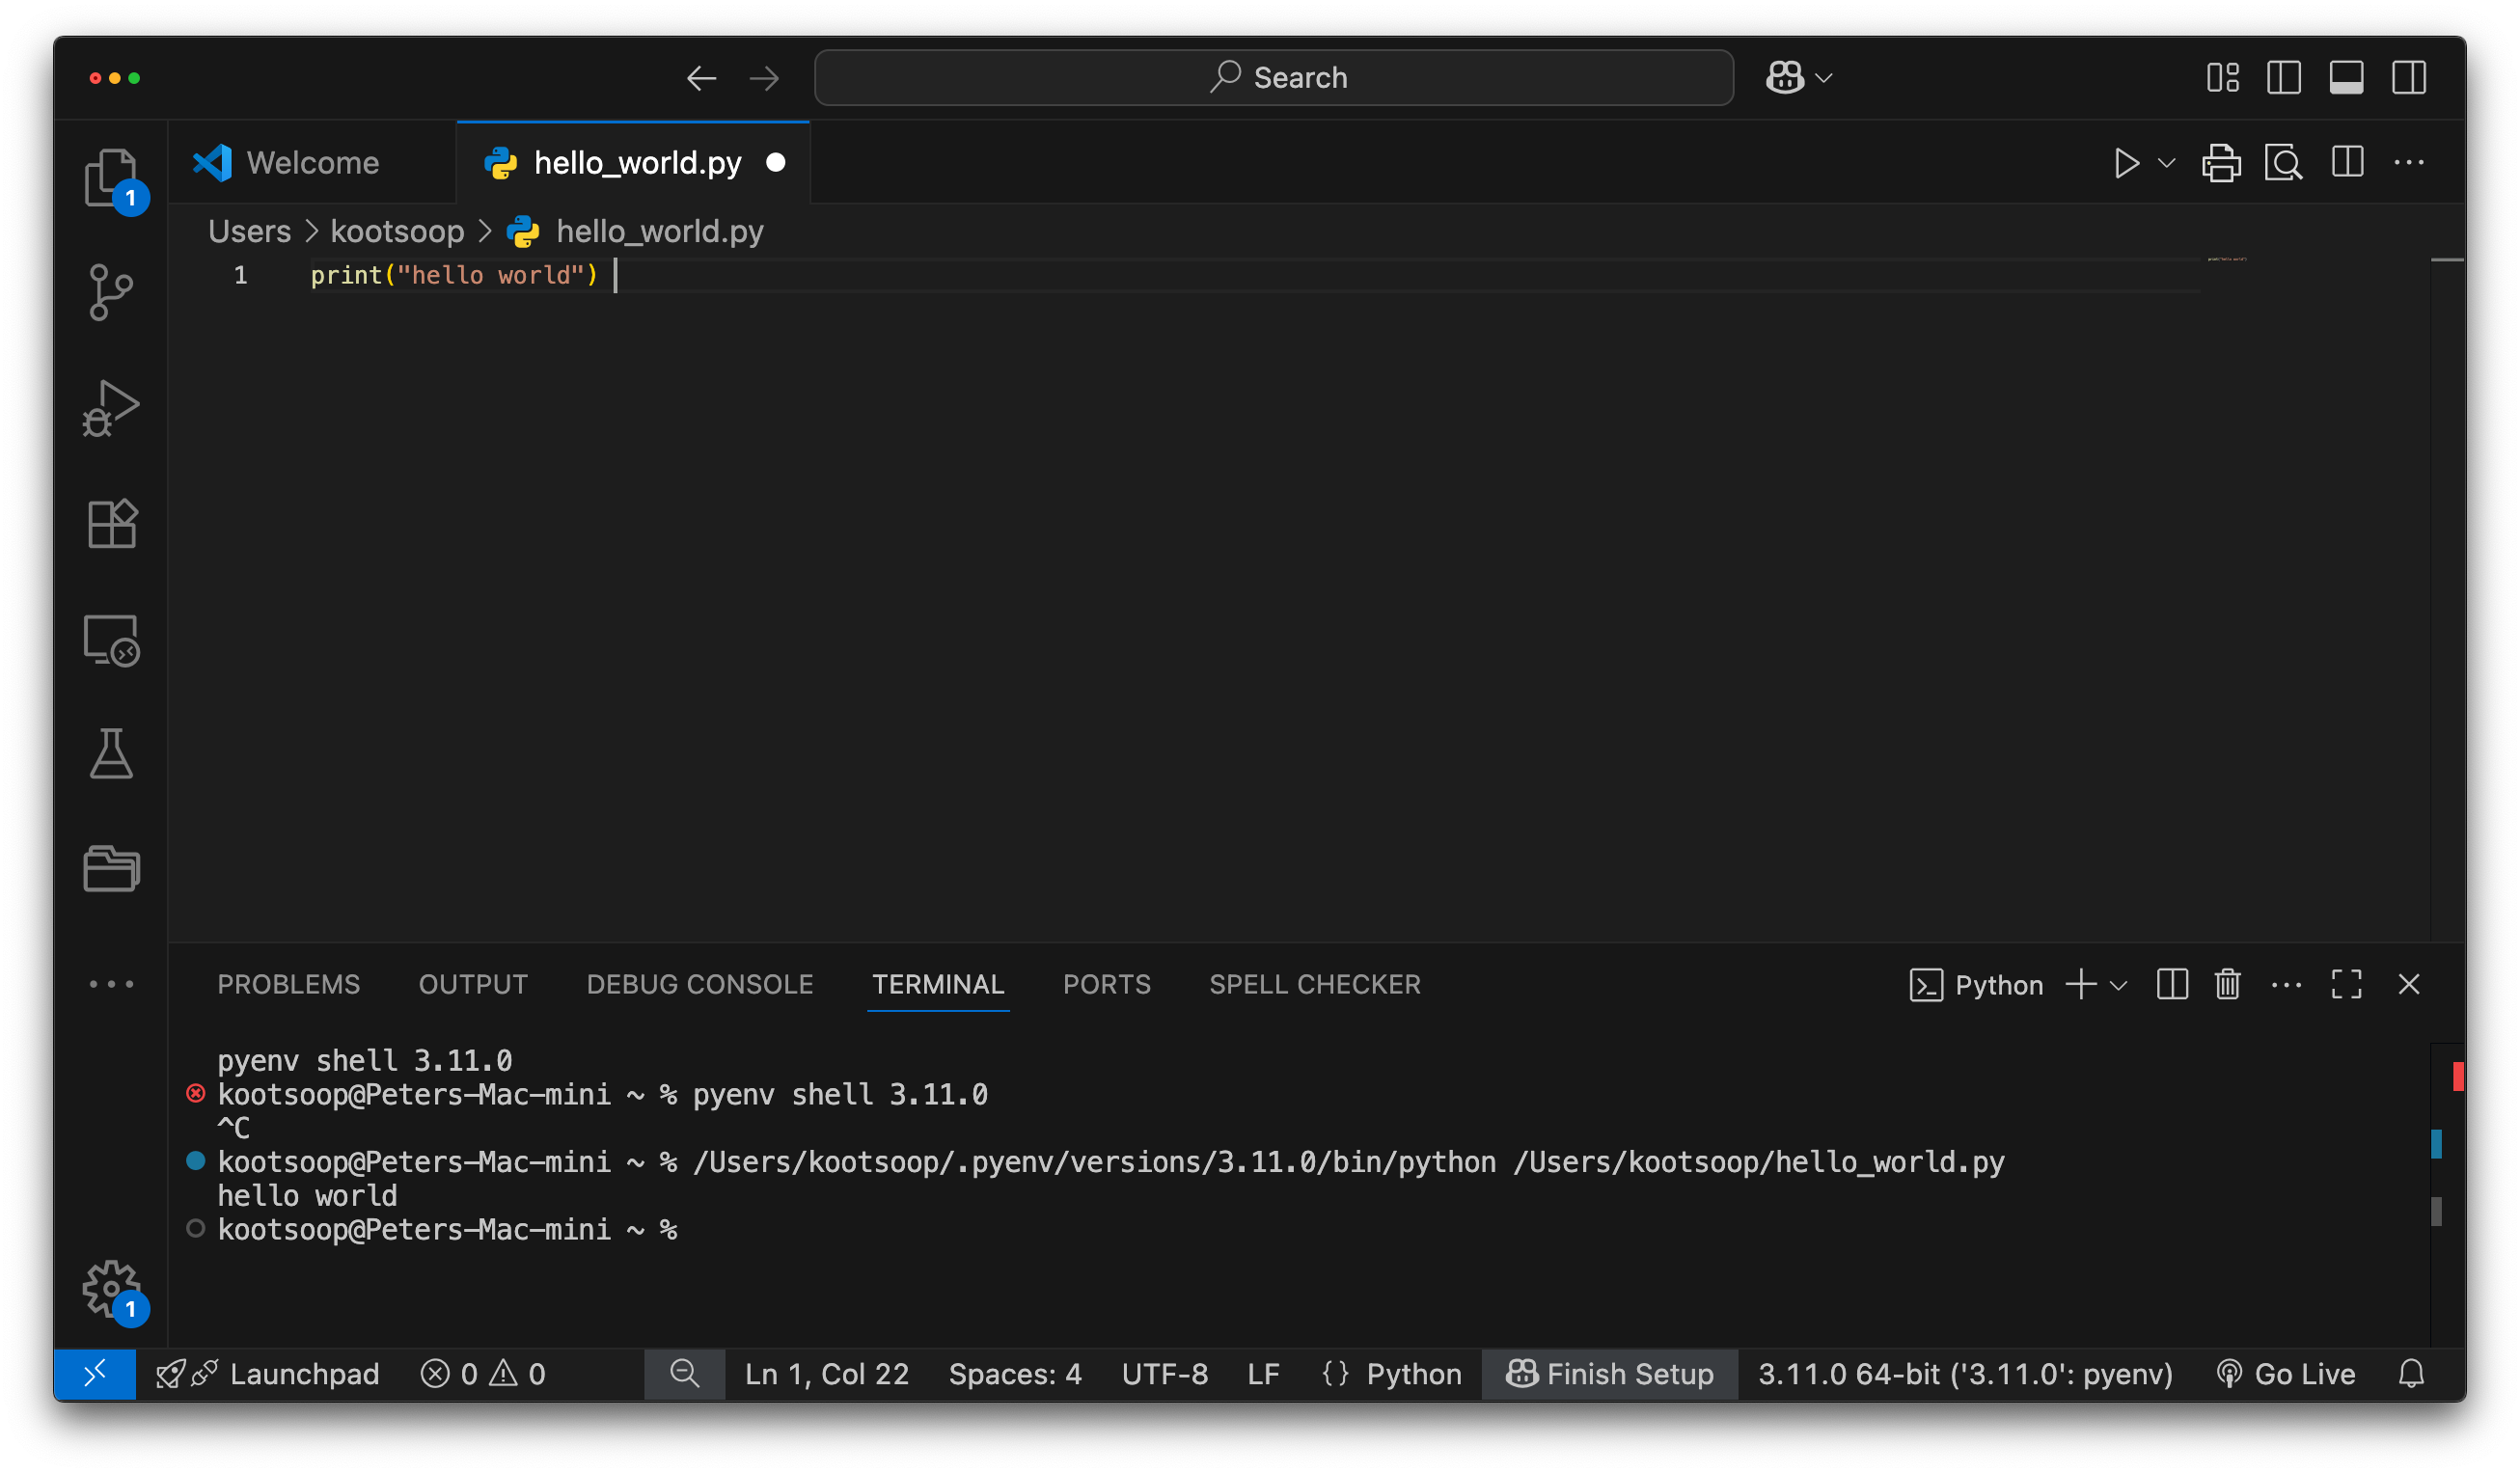Open the Extensions view
Viewport: 2520px width, 1473px height.
(112, 524)
